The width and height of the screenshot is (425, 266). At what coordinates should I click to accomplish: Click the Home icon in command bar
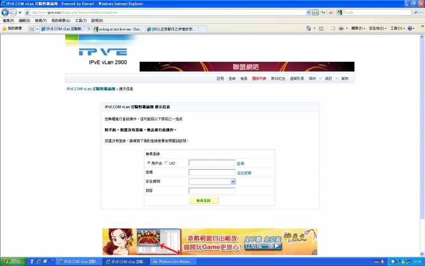point(309,29)
